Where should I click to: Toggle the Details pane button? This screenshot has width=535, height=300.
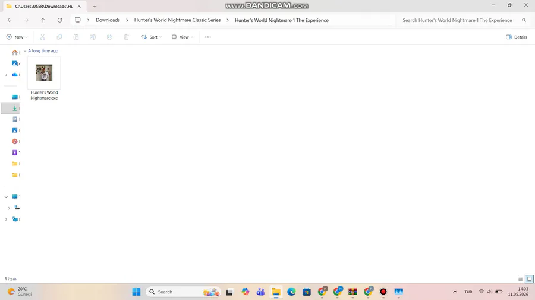point(516,37)
